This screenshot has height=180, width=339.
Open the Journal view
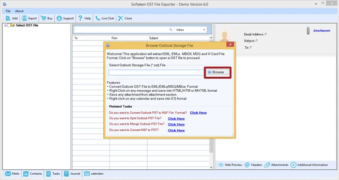click(72, 174)
